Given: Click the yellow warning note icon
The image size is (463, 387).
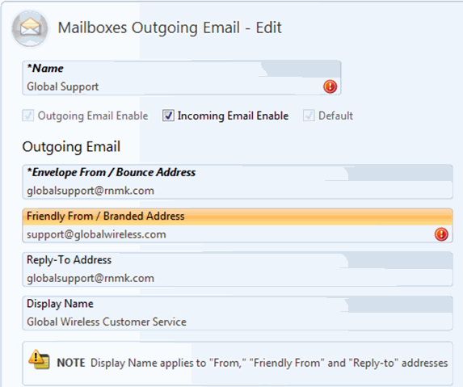Looking at the screenshot, I should click(39, 360).
